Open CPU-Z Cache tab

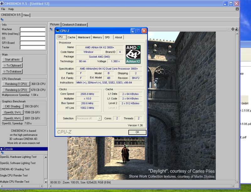(72, 37)
